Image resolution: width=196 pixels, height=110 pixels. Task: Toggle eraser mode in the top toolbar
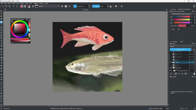tap(62, 6)
